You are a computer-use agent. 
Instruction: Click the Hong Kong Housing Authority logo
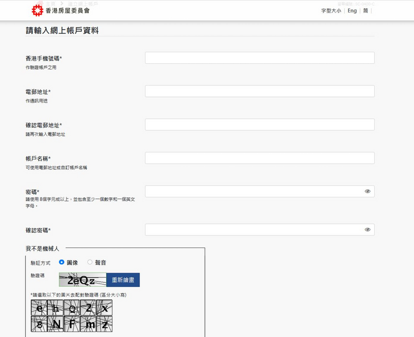coord(61,10)
